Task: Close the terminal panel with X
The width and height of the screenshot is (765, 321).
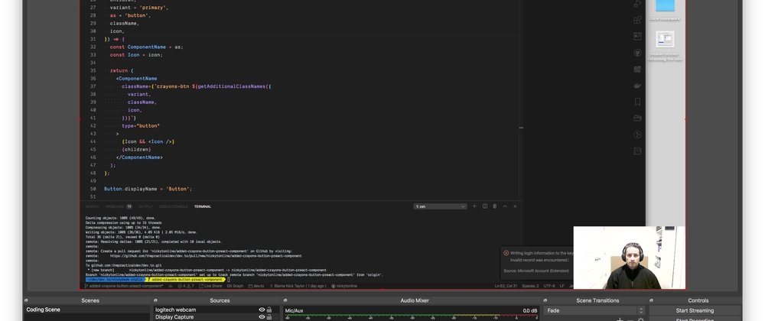Action: (x=515, y=206)
